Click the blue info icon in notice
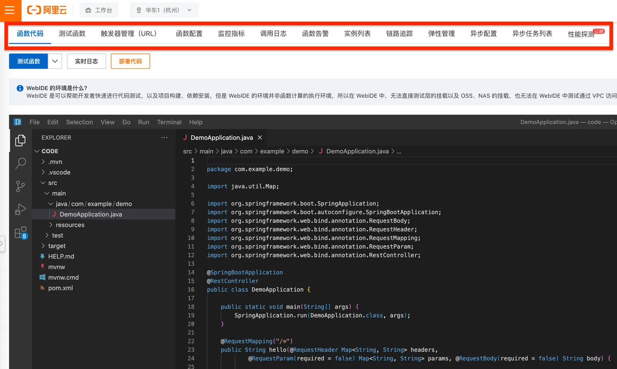The image size is (617, 369). (20, 88)
